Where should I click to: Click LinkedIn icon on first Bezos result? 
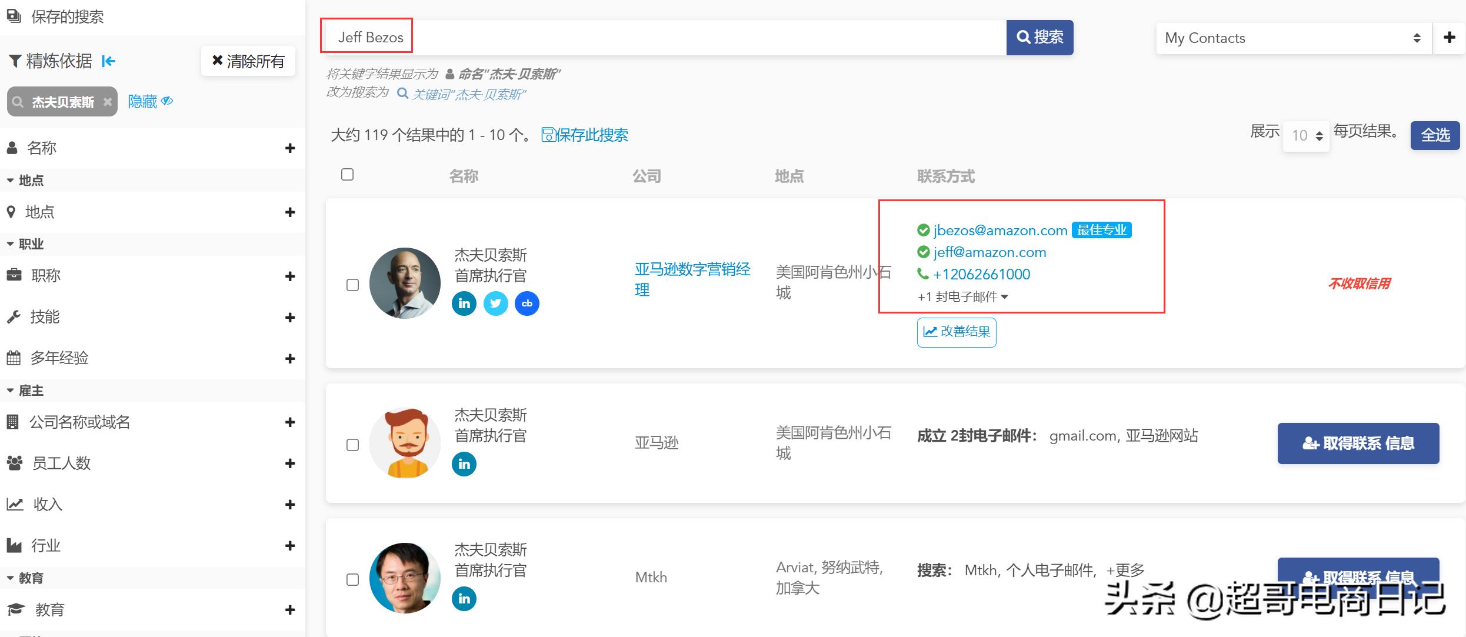click(x=464, y=304)
